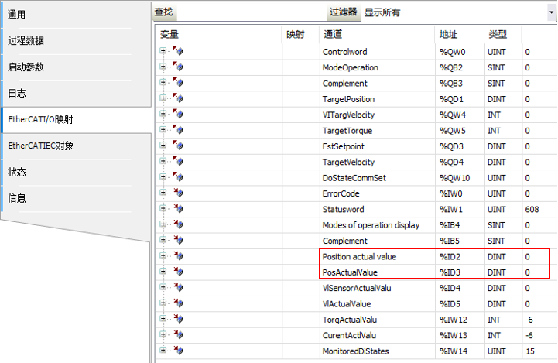Click the %ID2 address cell

(x=460, y=257)
